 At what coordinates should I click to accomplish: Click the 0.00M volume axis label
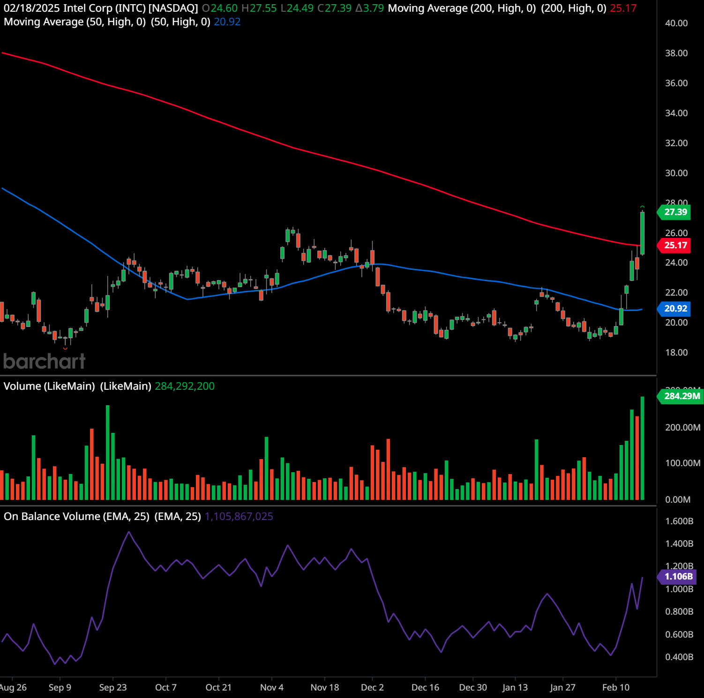coord(678,500)
